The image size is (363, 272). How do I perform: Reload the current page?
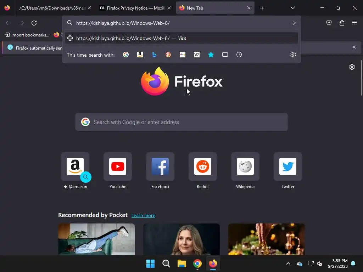coord(34,23)
